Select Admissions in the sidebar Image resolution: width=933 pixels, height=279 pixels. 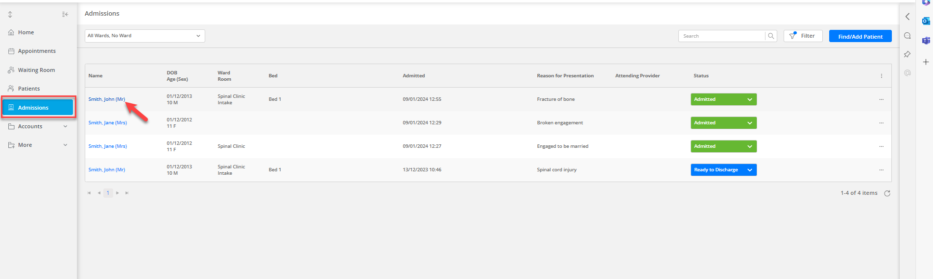click(38, 107)
